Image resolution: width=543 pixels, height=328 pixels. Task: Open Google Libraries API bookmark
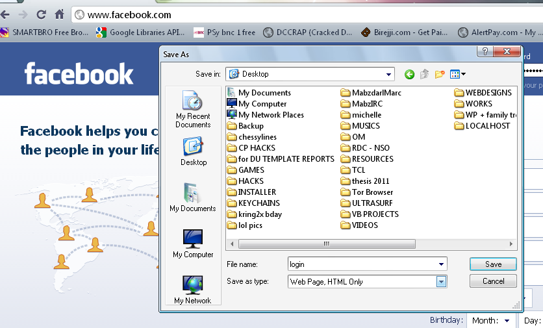[x=140, y=32]
